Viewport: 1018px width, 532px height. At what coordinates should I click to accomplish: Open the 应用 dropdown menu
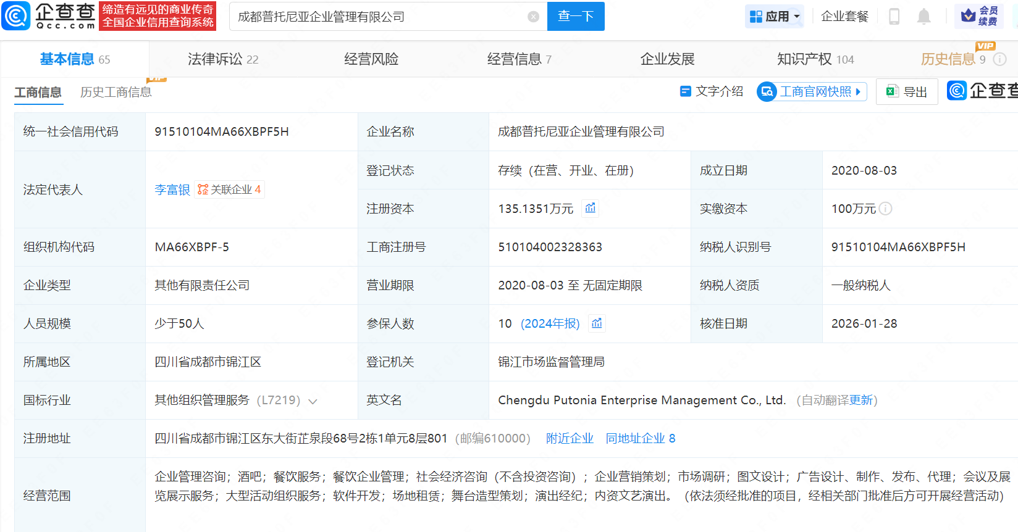coord(775,17)
